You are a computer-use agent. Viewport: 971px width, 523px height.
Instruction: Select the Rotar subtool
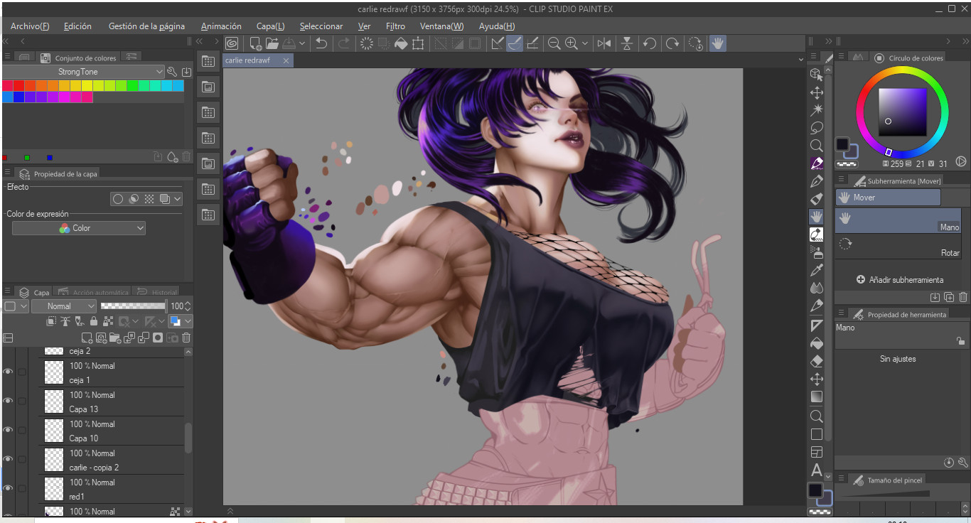[x=898, y=247]
